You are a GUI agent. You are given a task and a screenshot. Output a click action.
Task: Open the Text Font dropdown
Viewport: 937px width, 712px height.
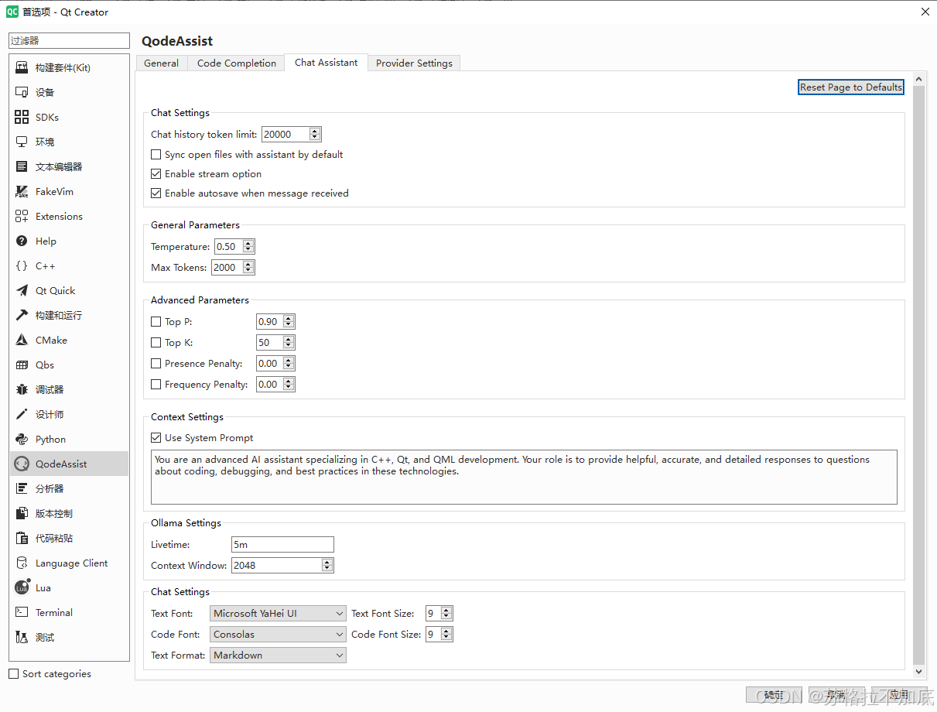[278, 614]
